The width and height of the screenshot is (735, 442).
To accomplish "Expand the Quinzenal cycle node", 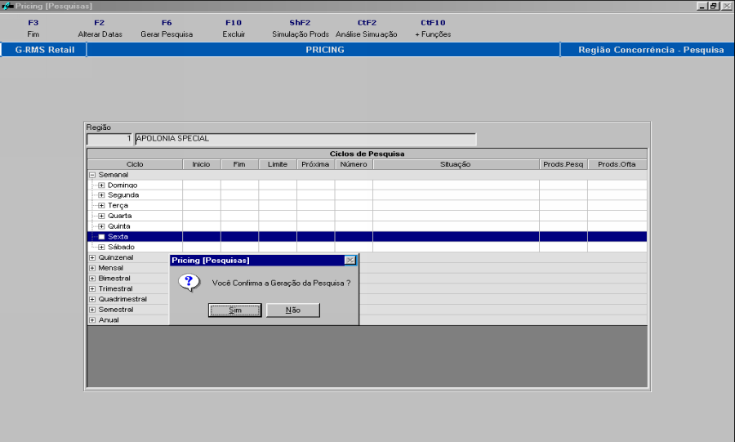I will click(92, 257).
